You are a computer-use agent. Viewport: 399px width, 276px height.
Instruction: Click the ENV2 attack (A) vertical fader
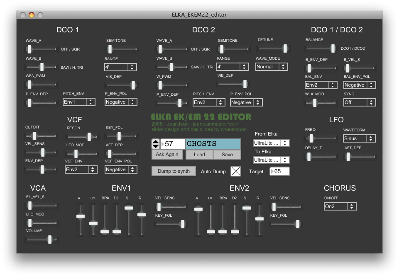[x=198, y=220]
